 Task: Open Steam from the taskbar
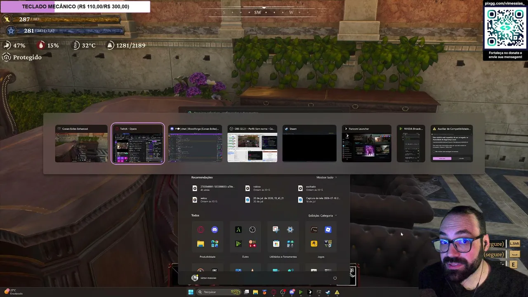[328, 292]
